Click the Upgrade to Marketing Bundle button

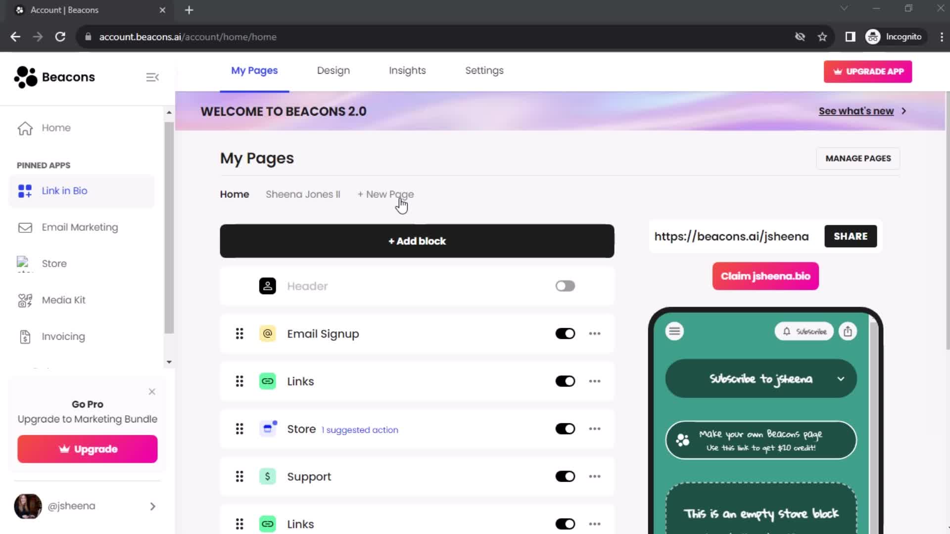pyautogui.click(x=88, y=449)
